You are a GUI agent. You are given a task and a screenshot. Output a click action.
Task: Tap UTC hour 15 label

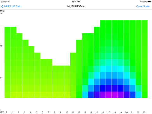click(x=97, y=112)
